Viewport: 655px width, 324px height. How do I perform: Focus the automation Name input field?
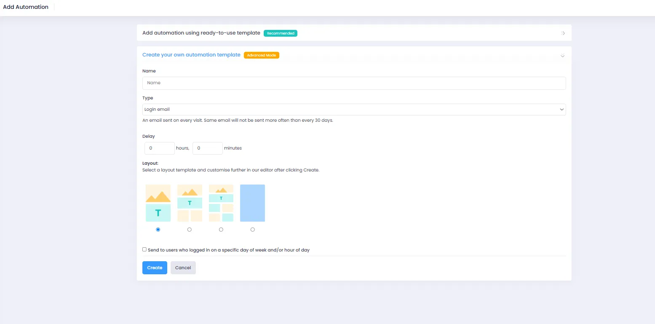354,83
